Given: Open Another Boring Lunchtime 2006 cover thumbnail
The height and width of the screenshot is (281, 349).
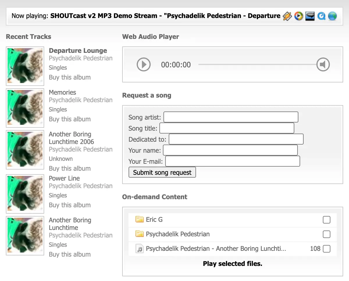Looking at the screenshot, I should click(25, 150).
